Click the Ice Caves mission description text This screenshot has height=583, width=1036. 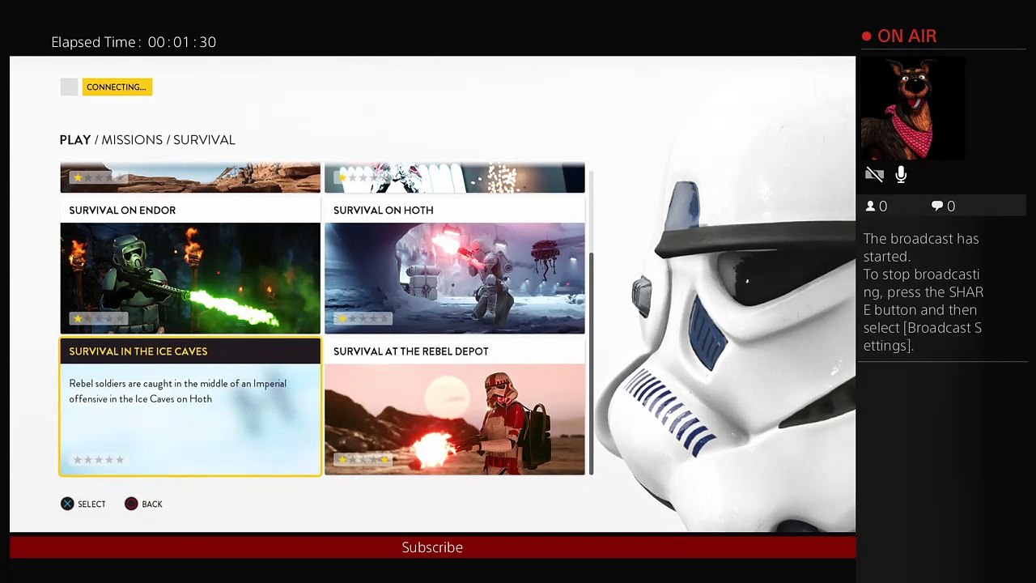pyautogui.click(x=177, y=391)
